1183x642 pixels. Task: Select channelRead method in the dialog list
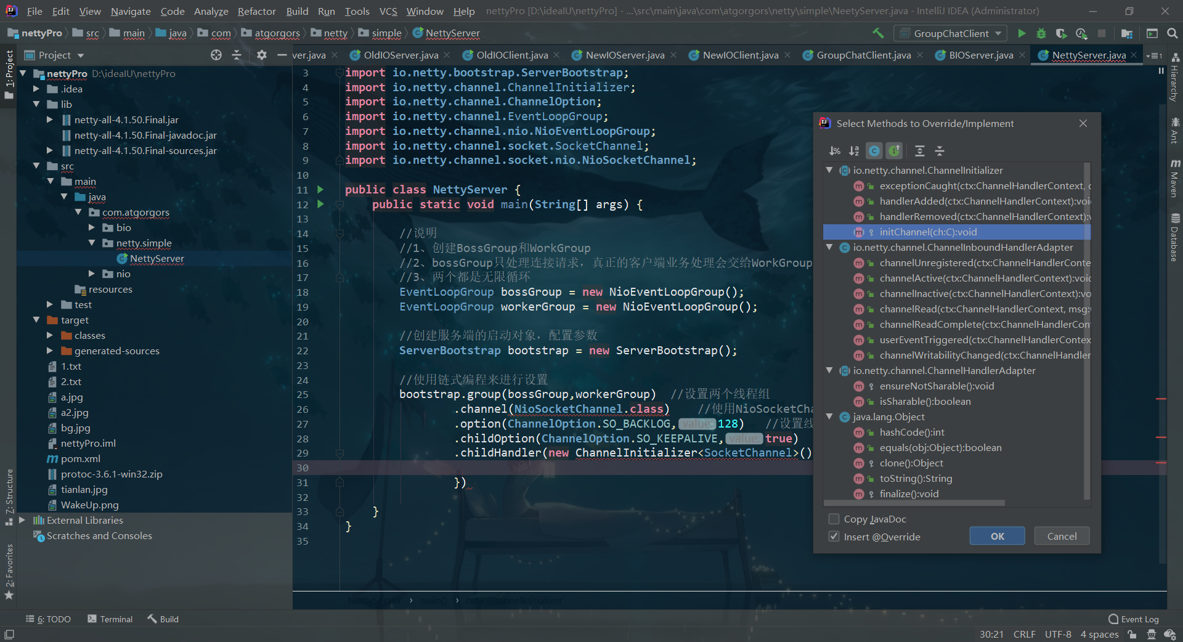click(957, 309)
